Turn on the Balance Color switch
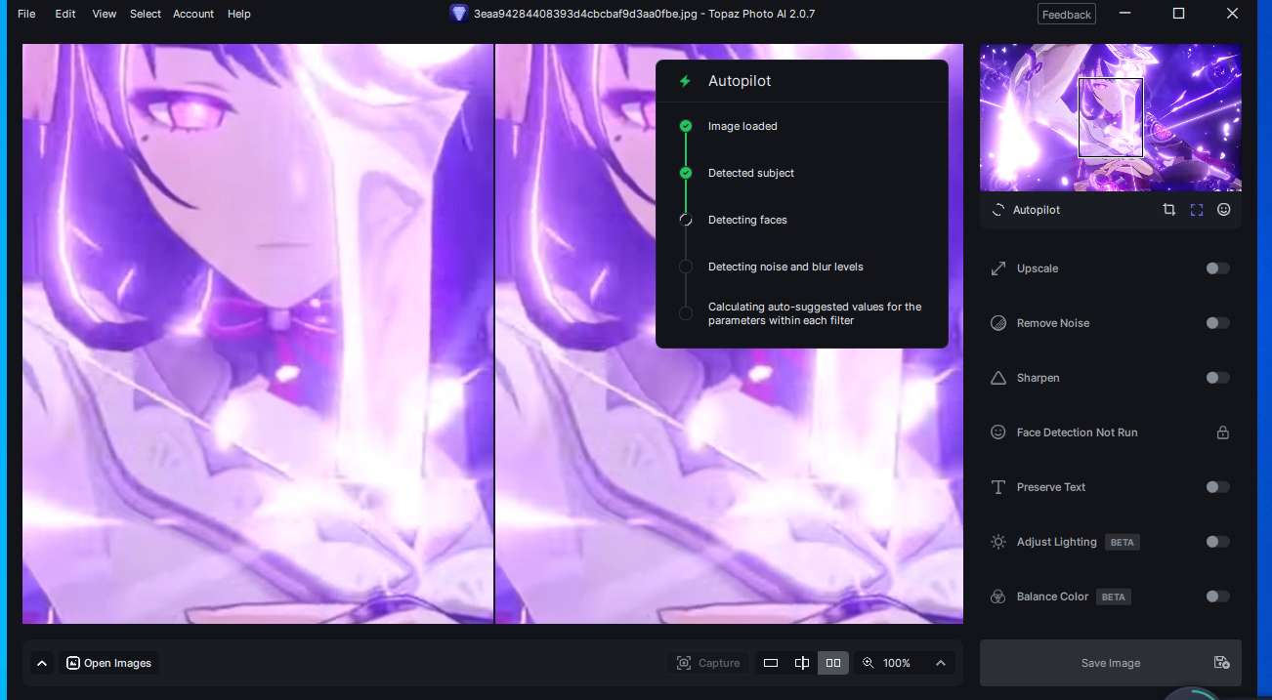 pos(1217,597)
